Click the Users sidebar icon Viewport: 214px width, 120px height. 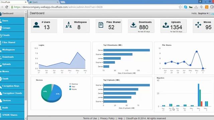pyautogui.click(x=1, y=21)
